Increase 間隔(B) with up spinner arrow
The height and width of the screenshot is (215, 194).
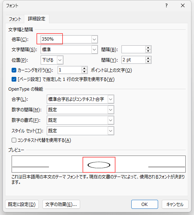148,48
